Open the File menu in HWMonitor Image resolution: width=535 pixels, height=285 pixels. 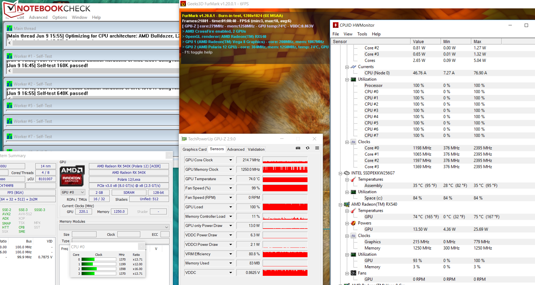[x=336, y=34]
